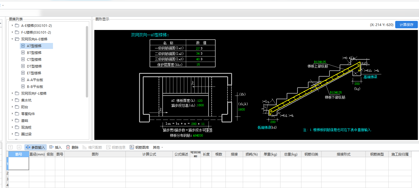This screenshot has height=188, width=419.
Task: Click the 缩尺配筋 toolbar button
Action: 92,147
